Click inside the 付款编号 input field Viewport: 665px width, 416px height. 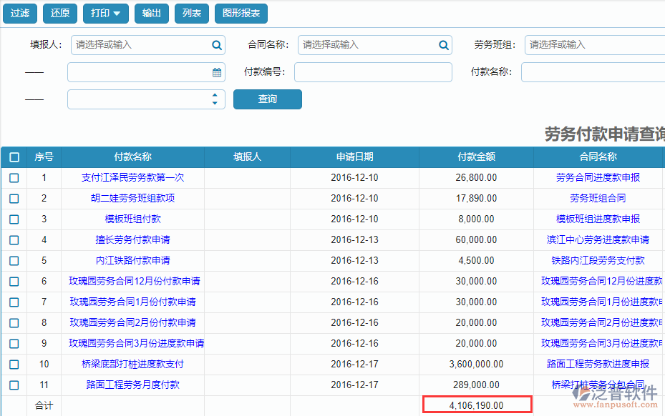click(373, 71)
